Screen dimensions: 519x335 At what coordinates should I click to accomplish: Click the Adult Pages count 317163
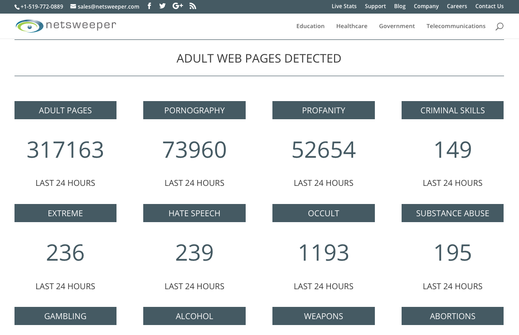click(65, 150)
